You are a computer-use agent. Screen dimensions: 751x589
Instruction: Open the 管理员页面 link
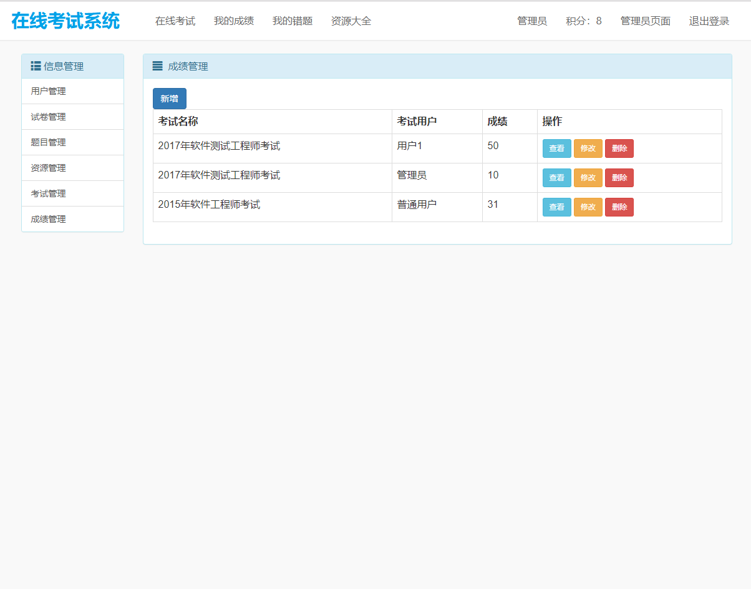pos(645,20)
